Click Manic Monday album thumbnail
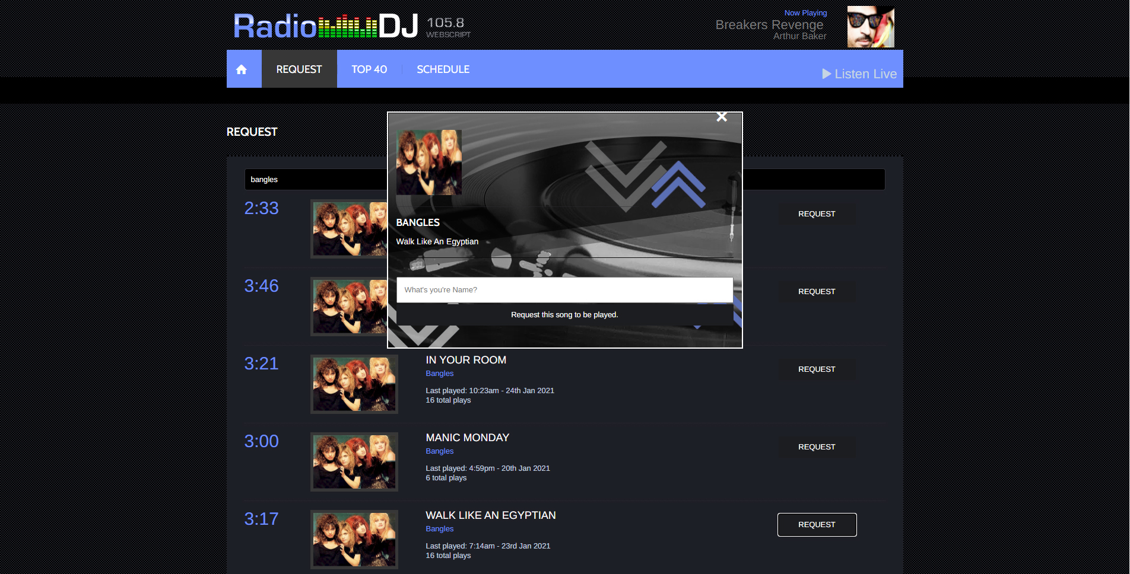This screenshot has width=1130, height=574. 354,462
